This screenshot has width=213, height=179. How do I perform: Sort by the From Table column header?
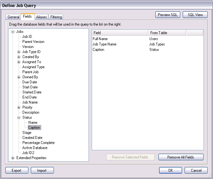(167, 33)
